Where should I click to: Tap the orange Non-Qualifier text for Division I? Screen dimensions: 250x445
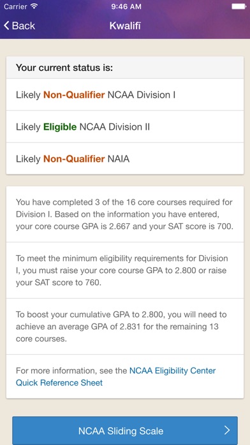tap(74, 95)
